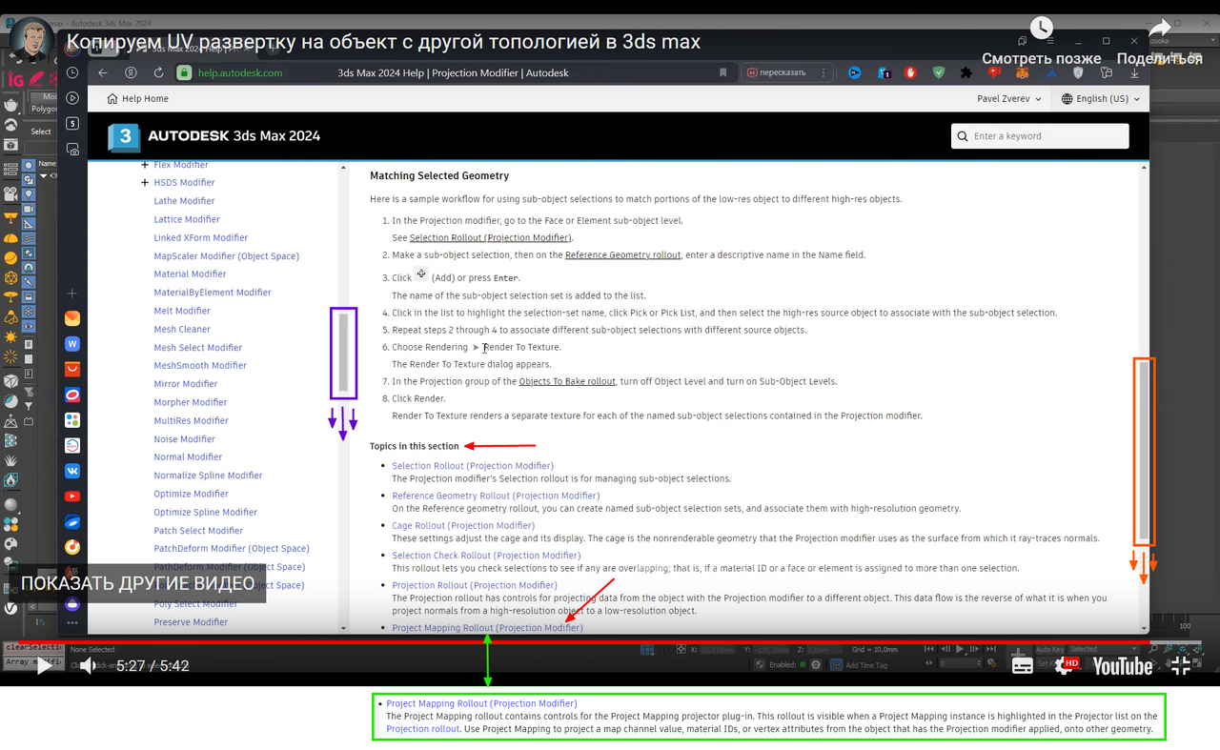Open the MetaMask fox extension

(1022, 72)
